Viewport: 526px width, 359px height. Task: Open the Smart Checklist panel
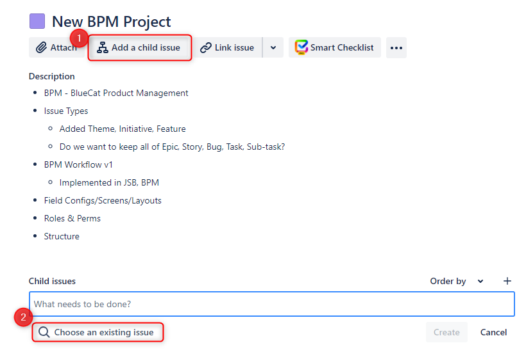coord(334,47)
